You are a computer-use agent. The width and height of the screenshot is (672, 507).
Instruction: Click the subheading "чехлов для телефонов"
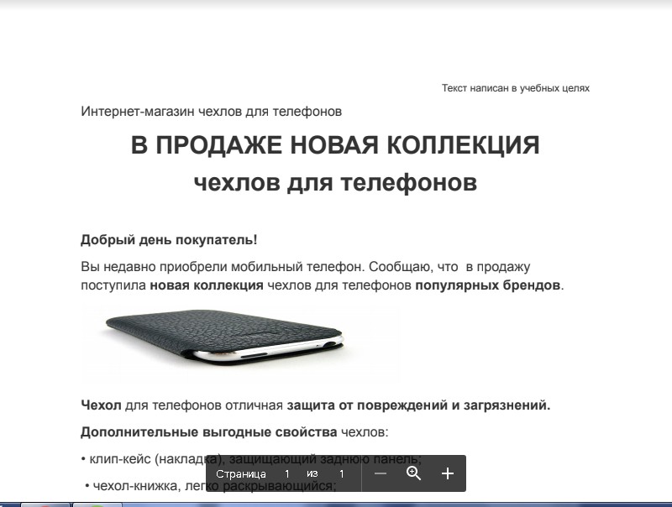(x=335, y=182)
